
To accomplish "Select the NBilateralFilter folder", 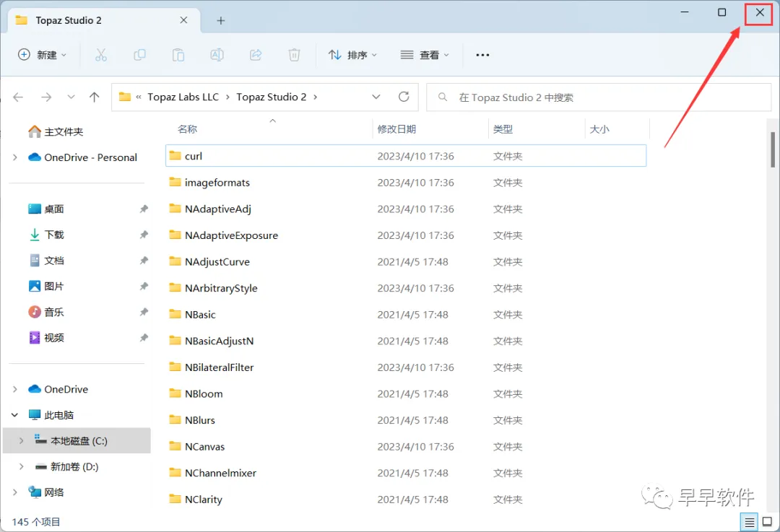I will pyautogui.click(x=406, y=367).
